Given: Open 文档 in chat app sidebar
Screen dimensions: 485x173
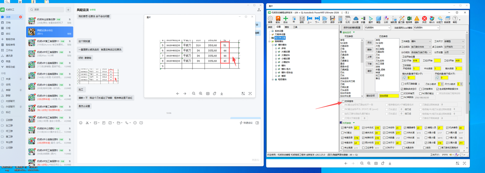Looking at the screenshot, I should click(x=8, y=22).
